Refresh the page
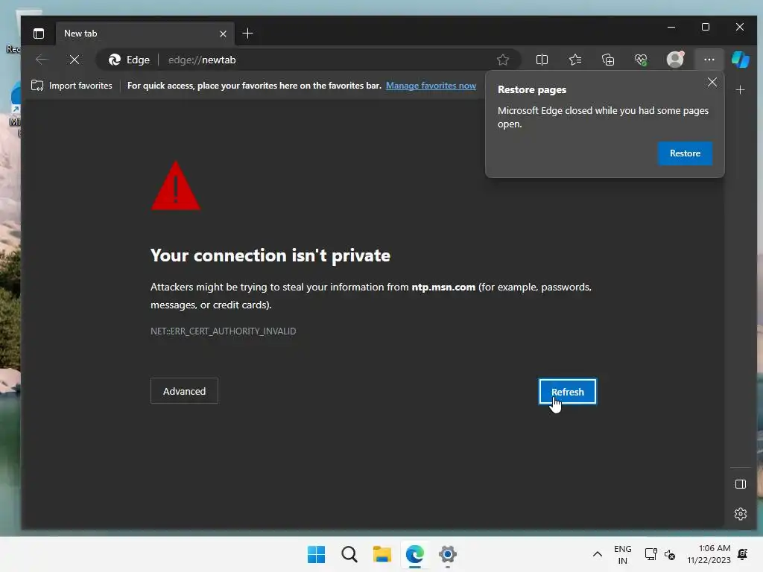763x572 pixels. coord(567,392)
